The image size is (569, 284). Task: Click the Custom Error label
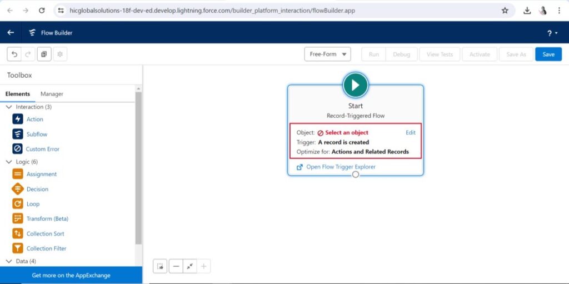pyautogui.click(x=42, y=150)
